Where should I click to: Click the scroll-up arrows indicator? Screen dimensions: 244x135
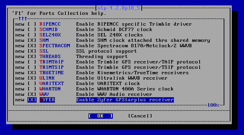[23, 19]
